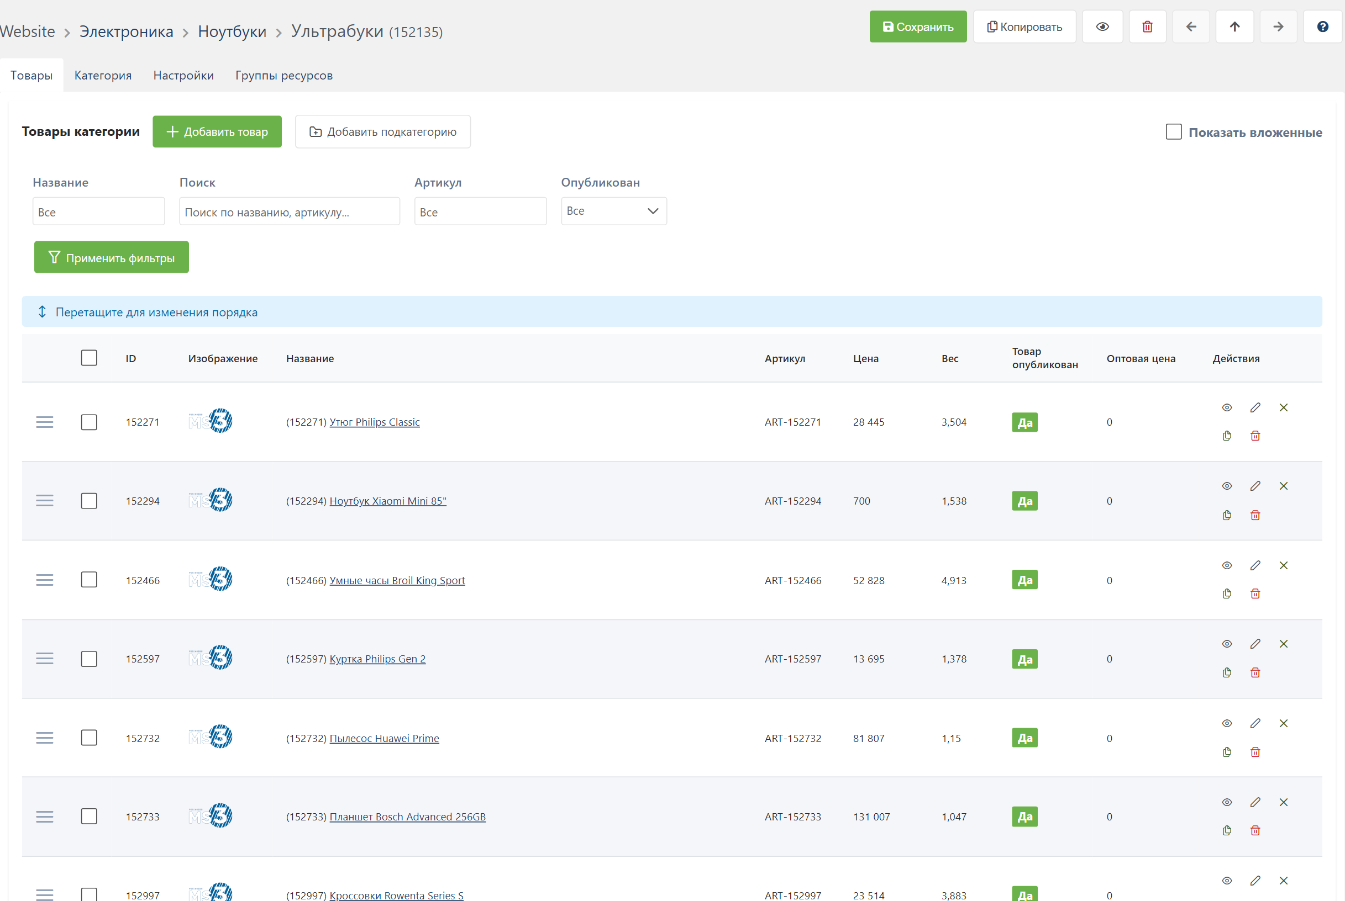Screen dimensions: 1345x901
Task: Go to the previous category with the left arrow
Action: point(1191,26)
